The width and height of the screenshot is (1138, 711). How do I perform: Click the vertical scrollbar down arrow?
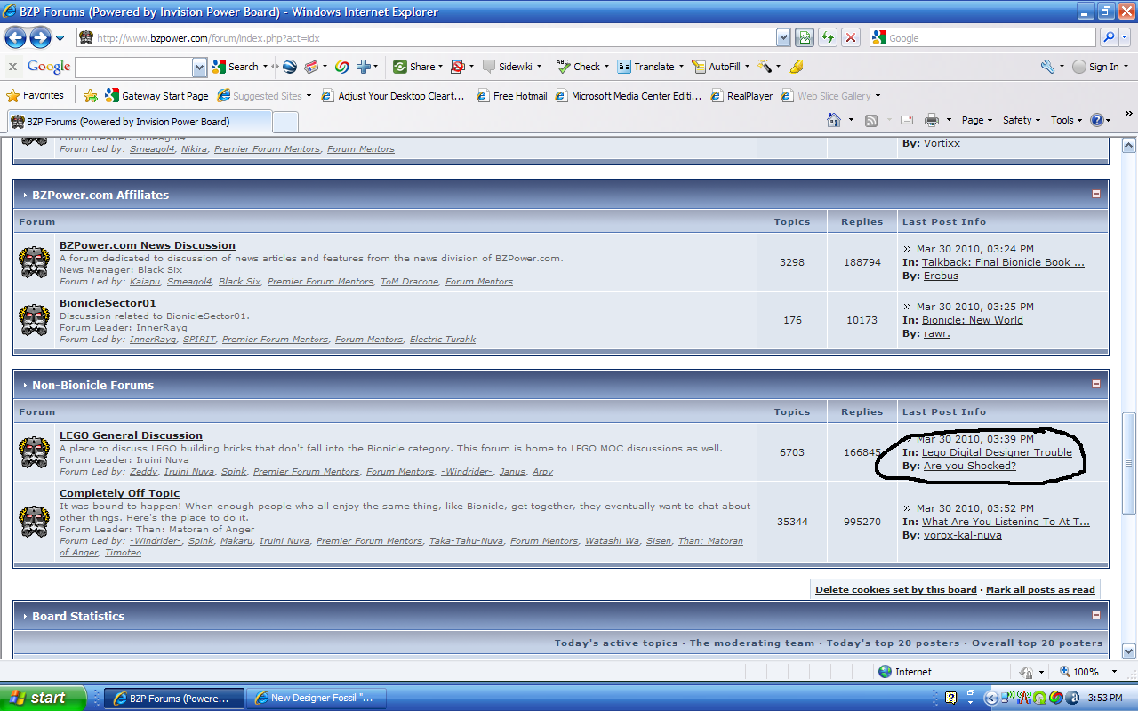[1129, 650]
